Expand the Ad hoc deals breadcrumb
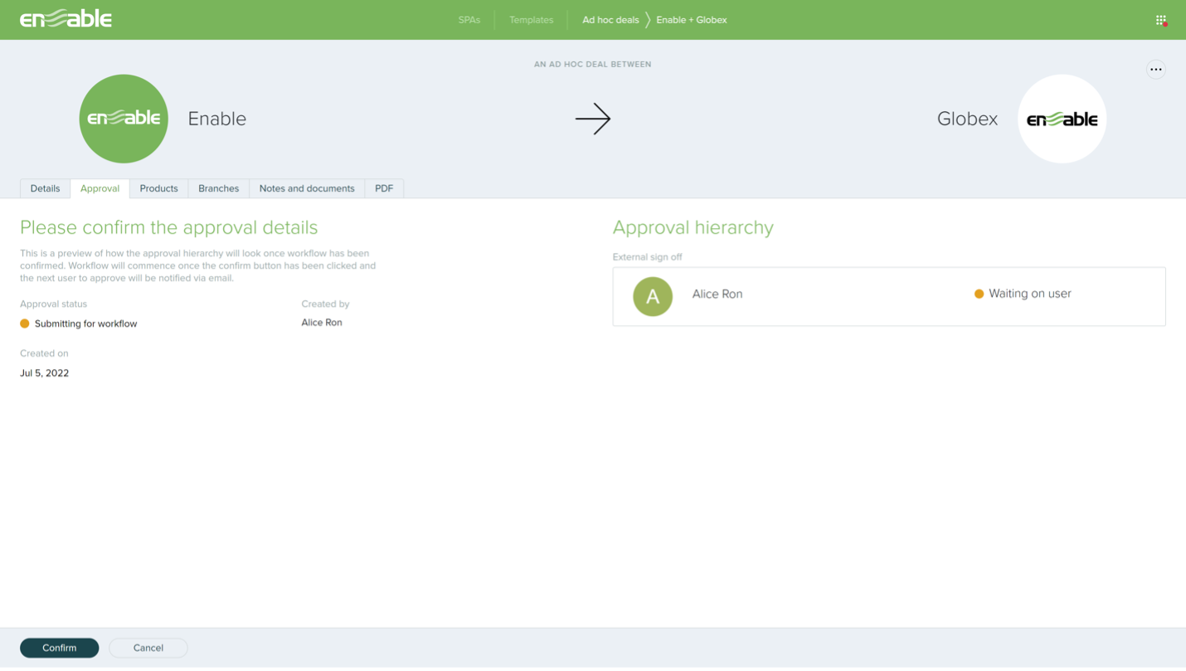This screenshot has height=671, width=1186. (x=611, y=19)
